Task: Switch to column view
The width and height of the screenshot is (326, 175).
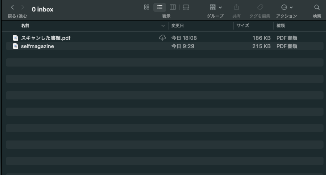Action: [173, 7]
